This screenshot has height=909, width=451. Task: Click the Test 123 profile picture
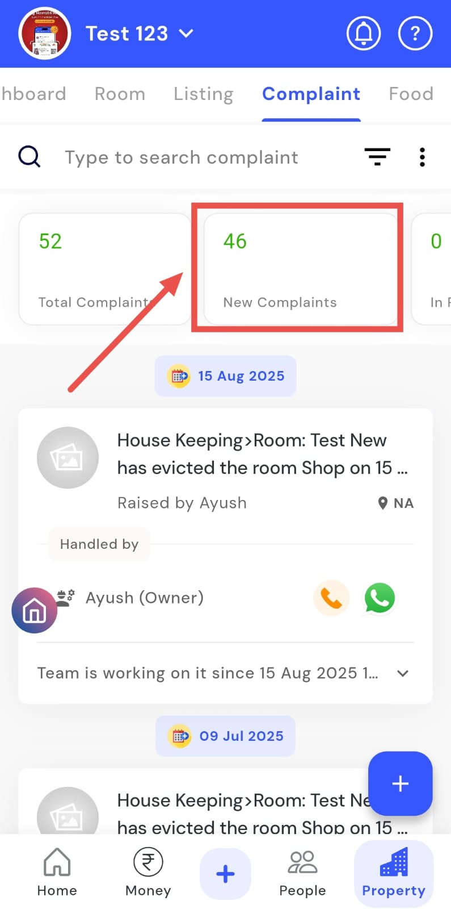tap(44, 34)
